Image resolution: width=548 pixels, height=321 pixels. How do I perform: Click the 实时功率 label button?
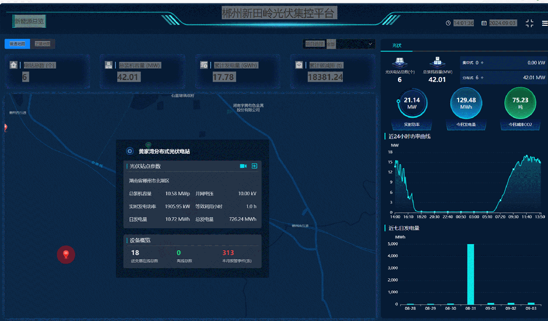(x=411, y=124)
